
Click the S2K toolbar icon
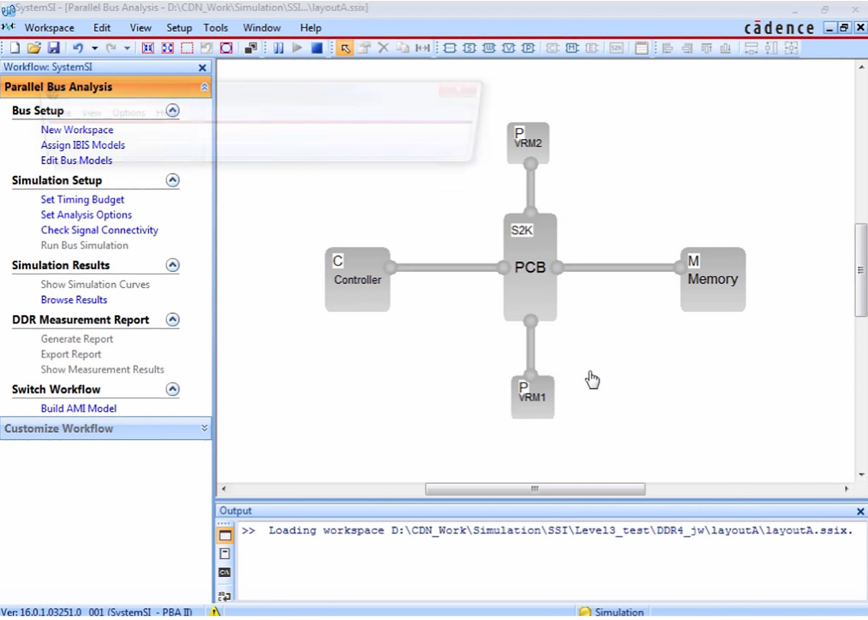point(616,48)
